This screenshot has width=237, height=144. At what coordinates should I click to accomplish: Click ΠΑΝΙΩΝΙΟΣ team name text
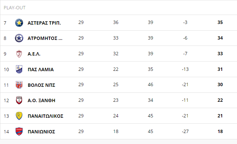(x=41, y=132)
